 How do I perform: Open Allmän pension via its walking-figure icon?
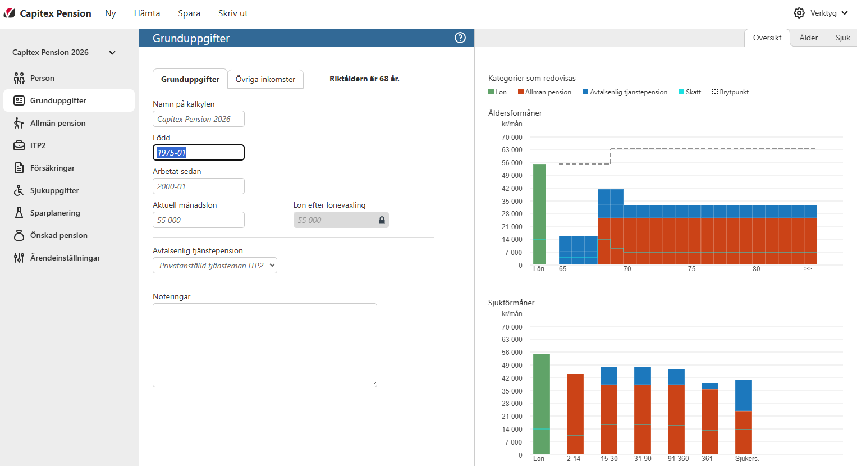click(19, 123)
